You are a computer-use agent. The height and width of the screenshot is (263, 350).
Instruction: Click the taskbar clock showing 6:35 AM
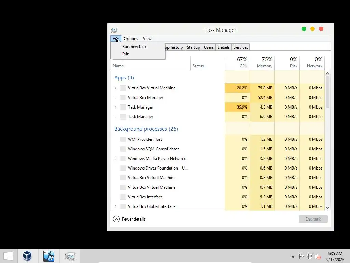click(335, 256)
